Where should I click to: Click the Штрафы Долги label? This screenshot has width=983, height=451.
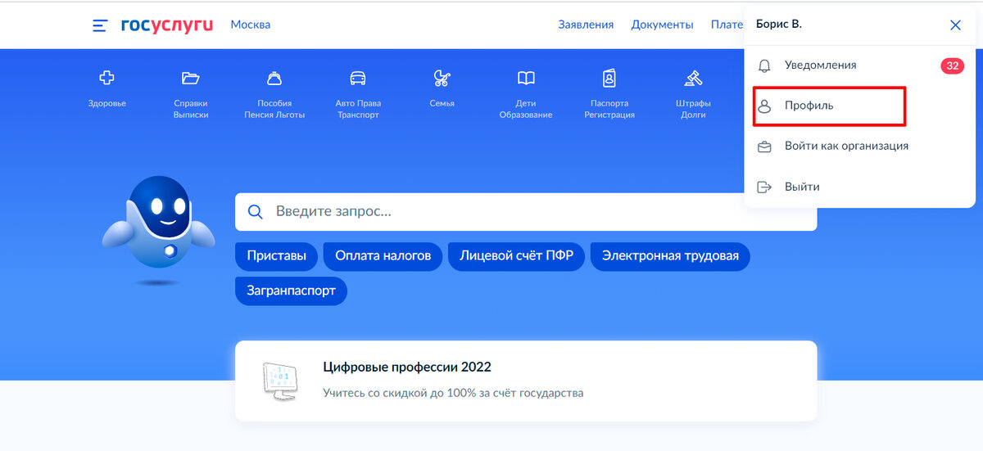[693, 109]
